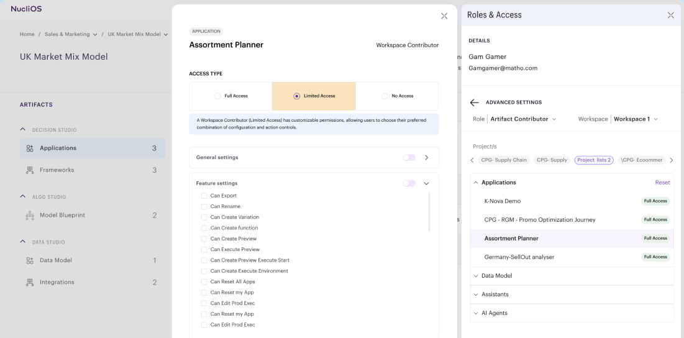Select CPG - RGM - Promo Optimization Journey
This screenshot has width=684, height=338.
[x=572, y=220]
